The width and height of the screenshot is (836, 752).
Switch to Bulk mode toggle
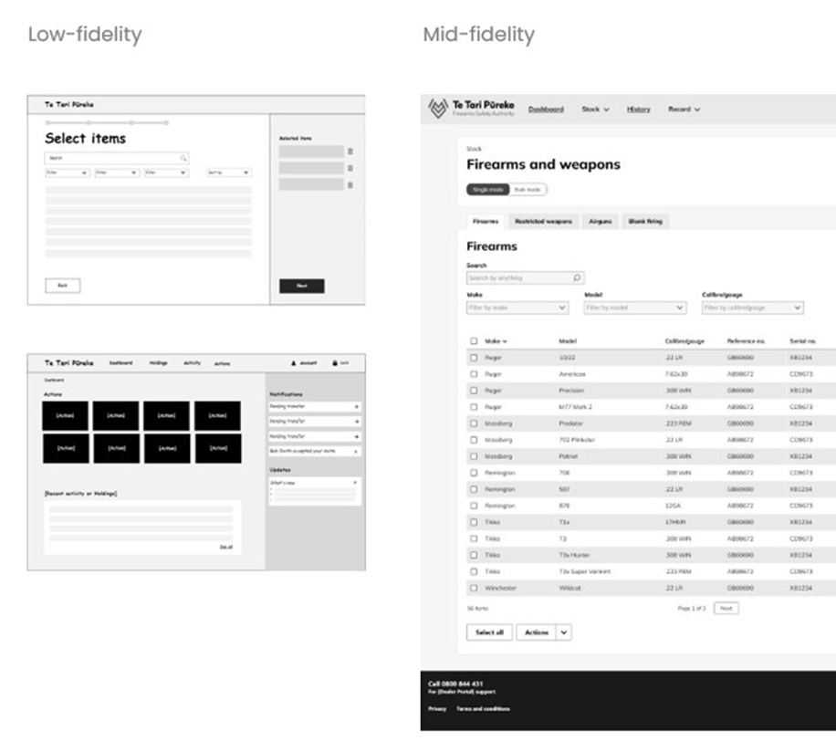point(528,190)
